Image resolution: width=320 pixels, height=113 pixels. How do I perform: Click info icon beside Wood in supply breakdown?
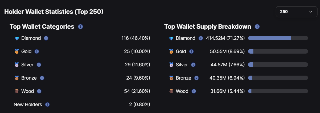click(x=194, y=91)
